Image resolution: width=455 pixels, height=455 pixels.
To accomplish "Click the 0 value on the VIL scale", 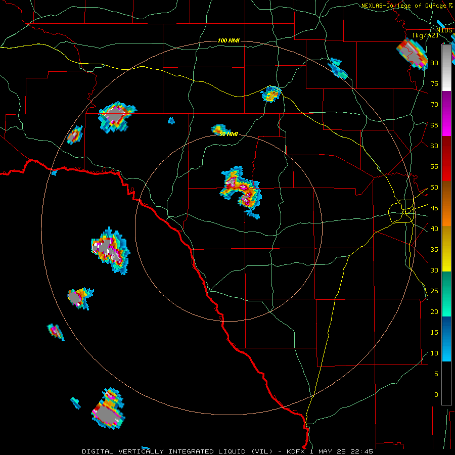I will (436, 395).
